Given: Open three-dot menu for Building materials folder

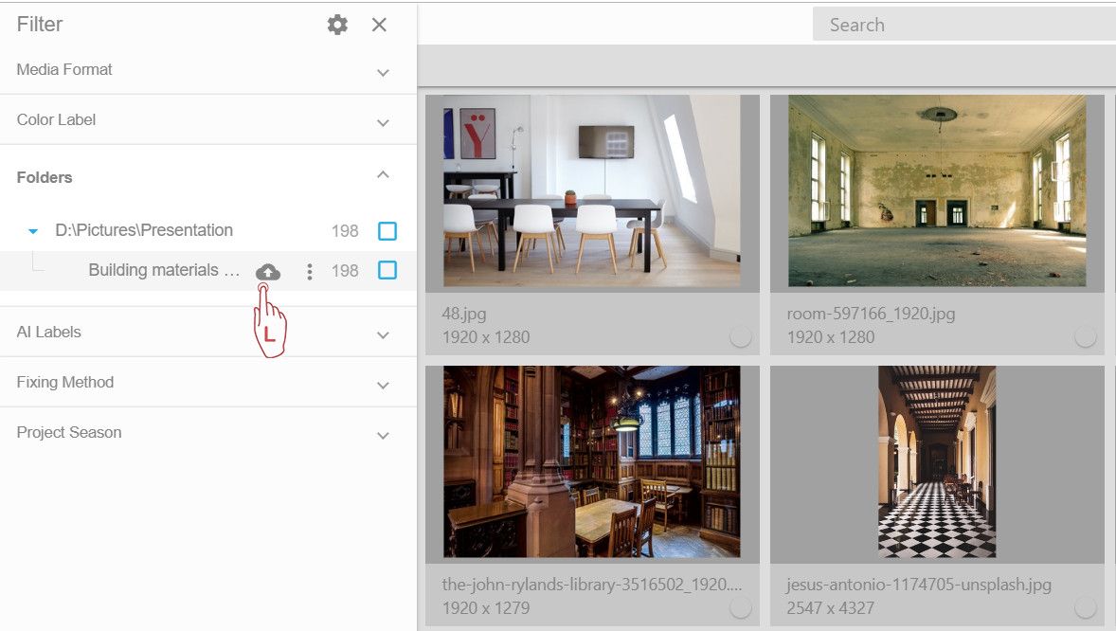Looking at the screenshot, I should (309, 272).
